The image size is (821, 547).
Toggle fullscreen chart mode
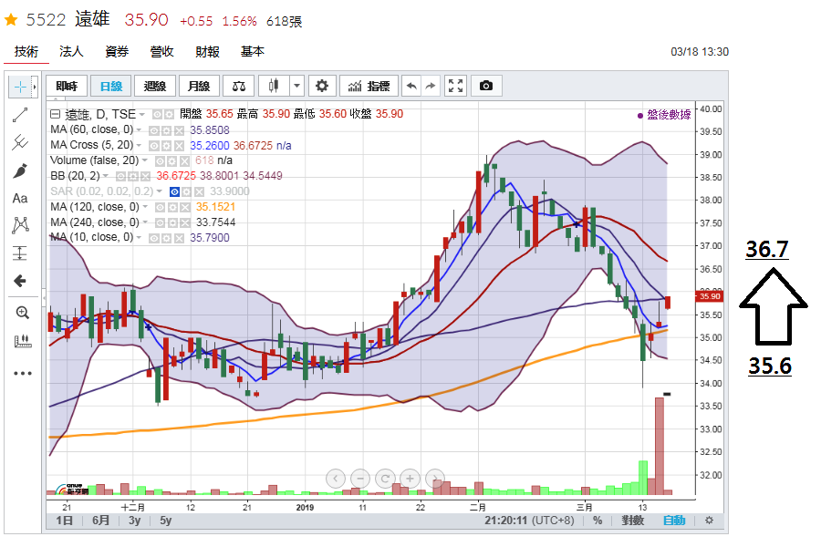click(x=455, y=86)
